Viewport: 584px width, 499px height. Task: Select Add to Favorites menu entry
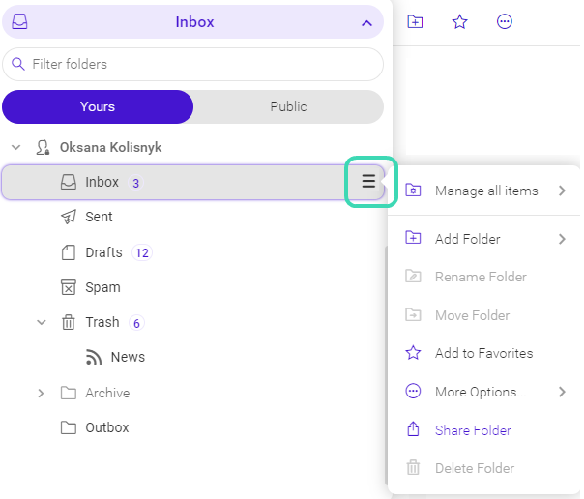tap(485, 353)
